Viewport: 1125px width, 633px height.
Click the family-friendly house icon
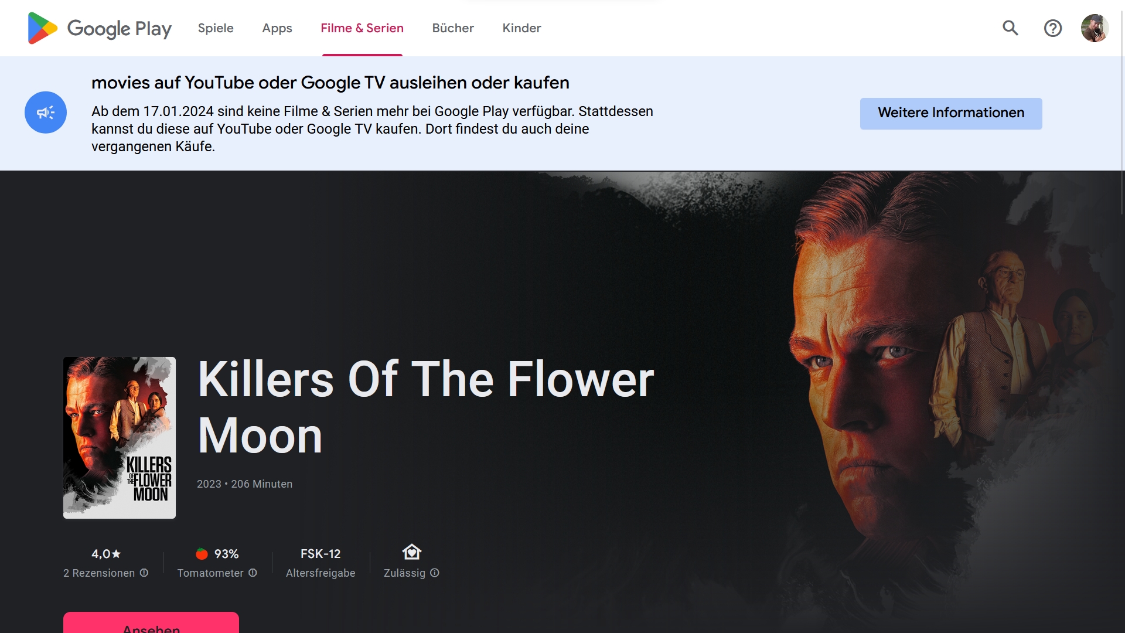click(412, 552)
